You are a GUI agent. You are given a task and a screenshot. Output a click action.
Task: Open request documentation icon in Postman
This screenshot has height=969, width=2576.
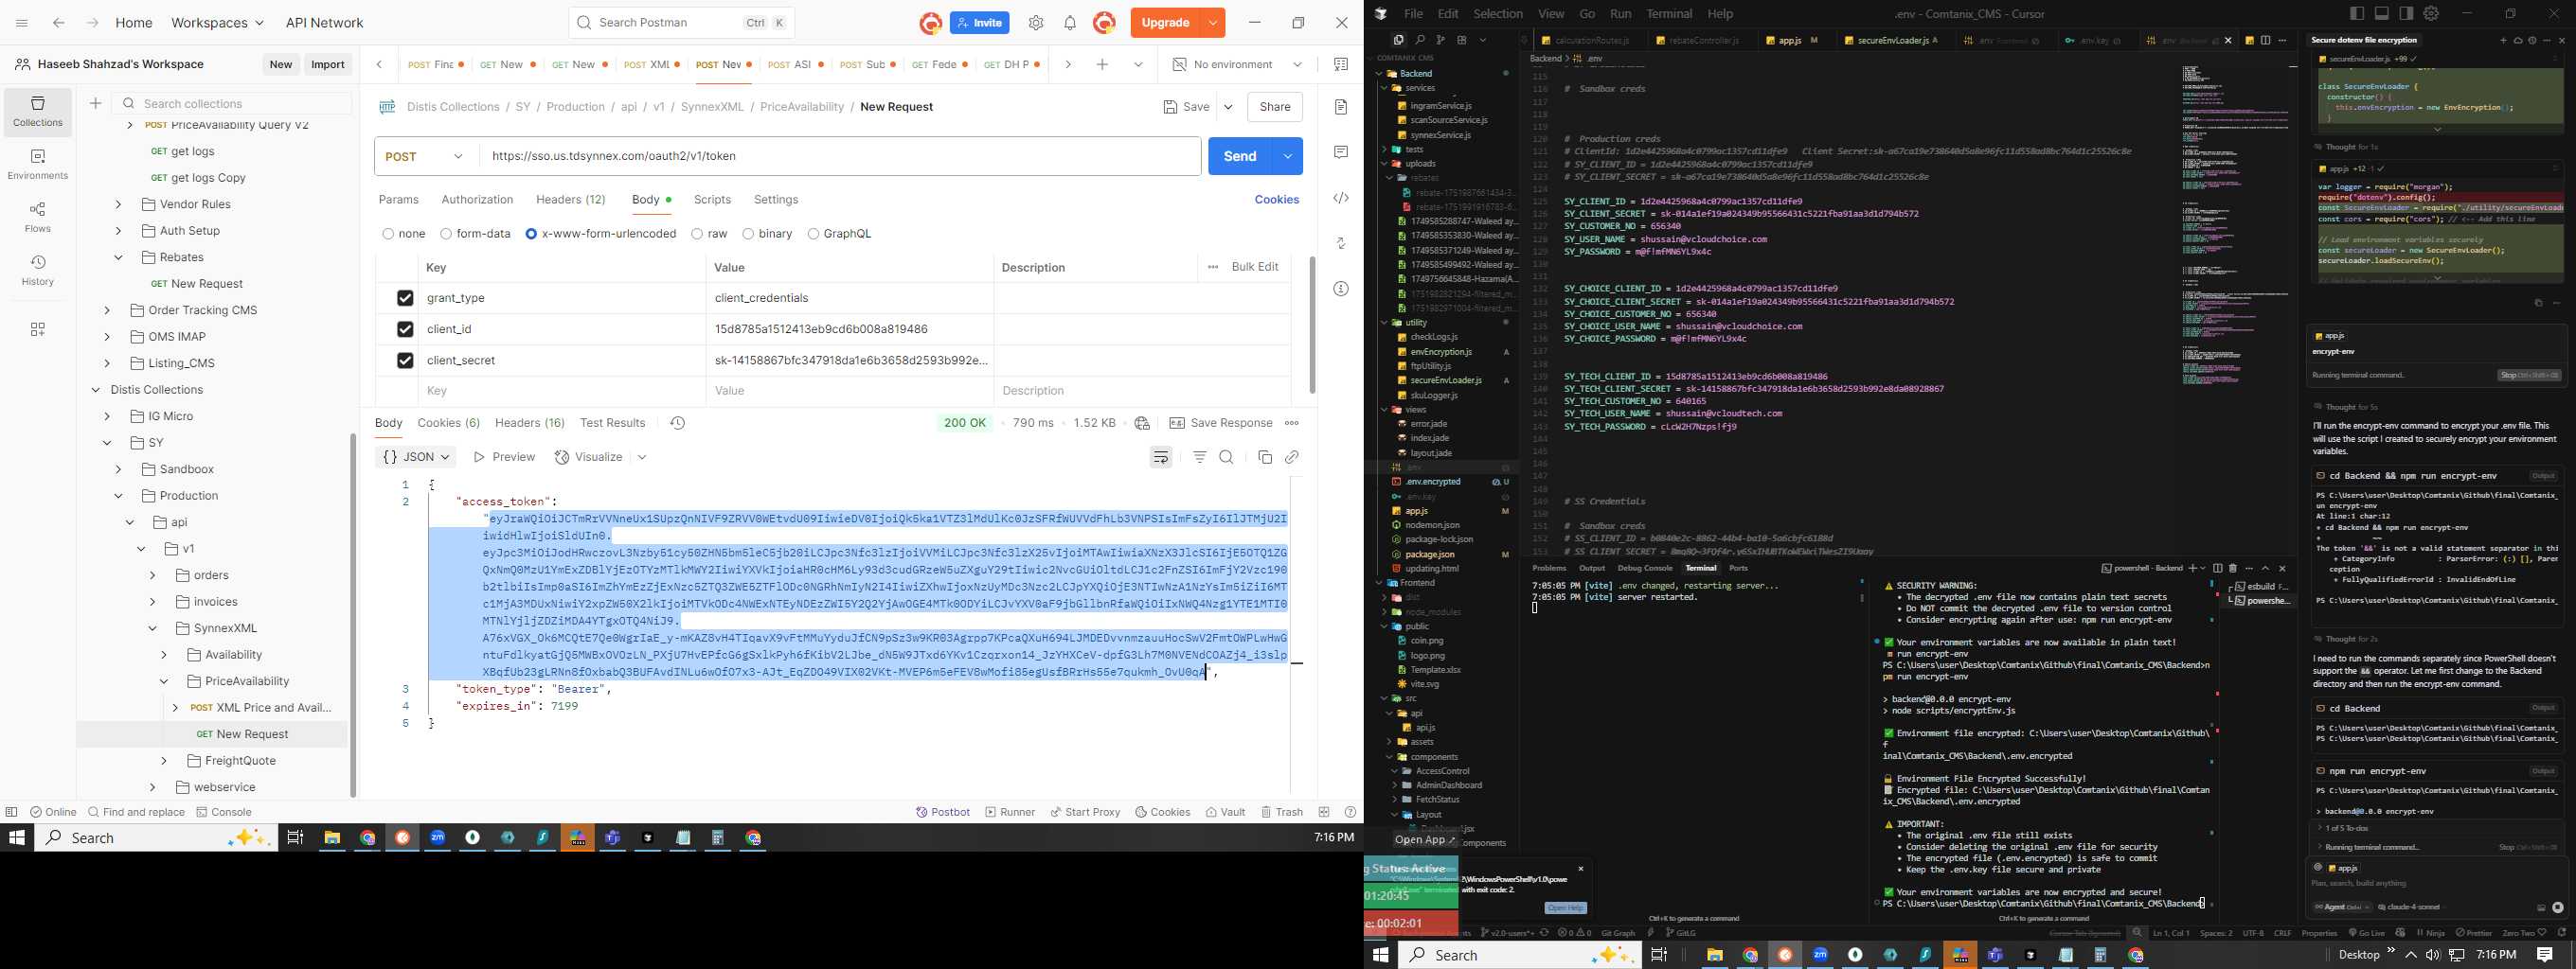pyautogui.click(x=1341, y=107)
